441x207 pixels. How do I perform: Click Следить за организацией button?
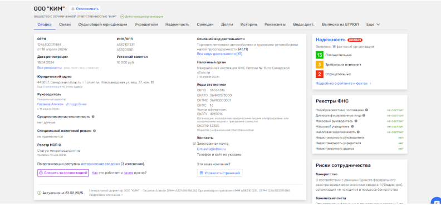63,173
